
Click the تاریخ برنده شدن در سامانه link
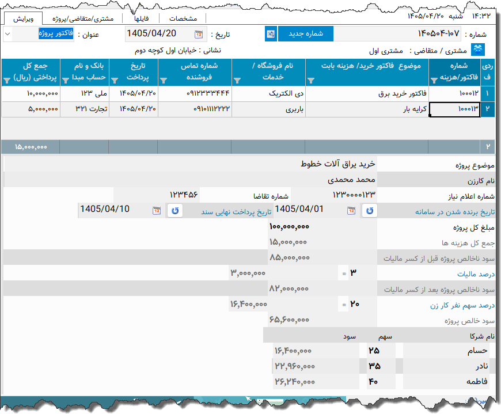pos(455,212)
